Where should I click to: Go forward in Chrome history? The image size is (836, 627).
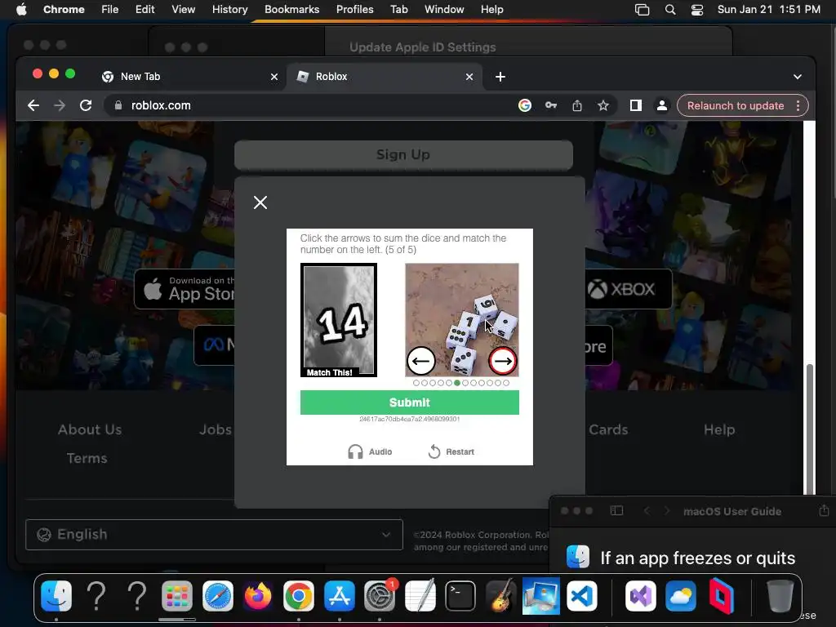tap(60, 105)
